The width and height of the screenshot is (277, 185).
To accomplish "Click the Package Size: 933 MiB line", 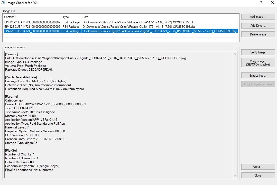I will click(x=36, y=81).
